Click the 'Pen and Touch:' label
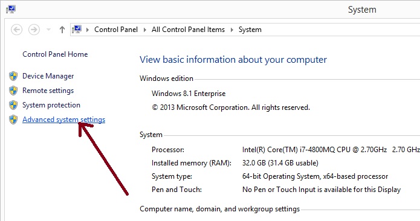Viewport: 420px width, 221px height. pyautogui.click(x=177, y=190)
